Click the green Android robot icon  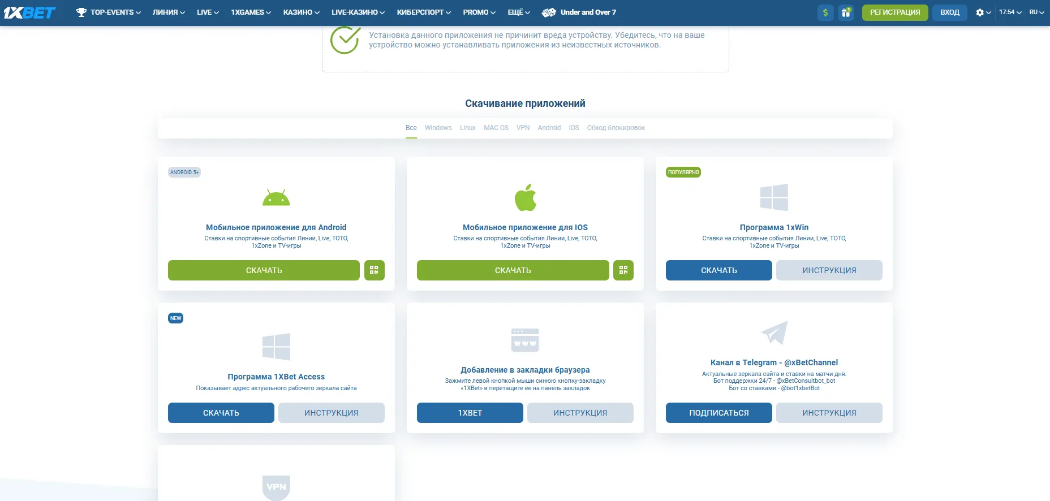pyautogui.click(x=276, y=198)
